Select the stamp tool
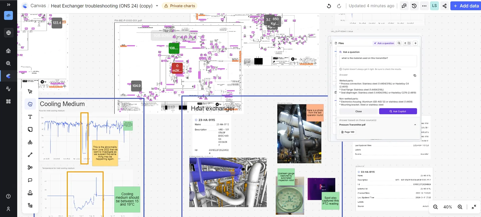Viewport: 481px width, 217px height. pos(30,193)
